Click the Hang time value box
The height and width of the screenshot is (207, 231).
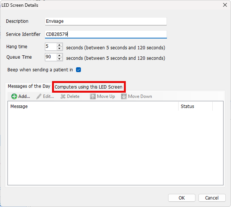50,47
